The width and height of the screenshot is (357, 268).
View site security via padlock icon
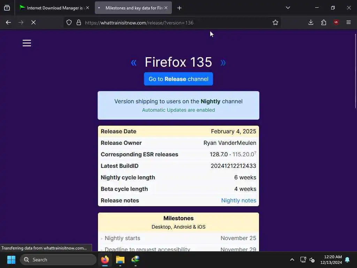point(79,22)
